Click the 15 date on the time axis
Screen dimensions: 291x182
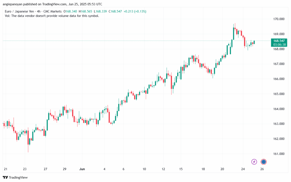(x=180, y=169)
